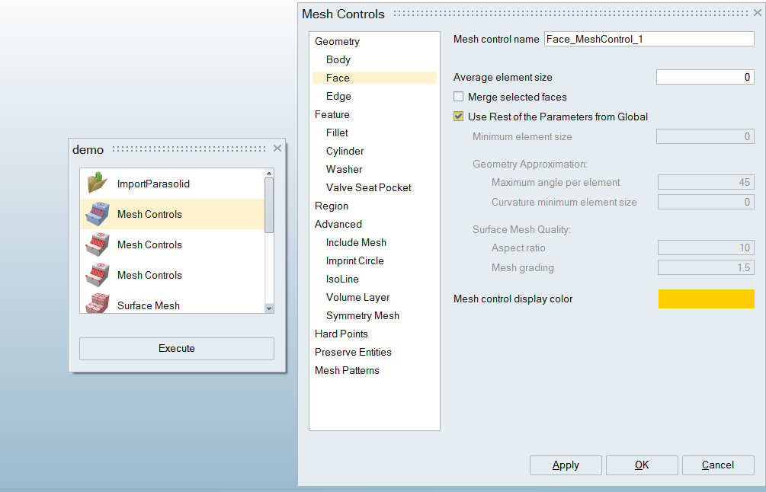Open the Geometry category in the tree
Screen dimensions: 766x492
coord(337,42)
